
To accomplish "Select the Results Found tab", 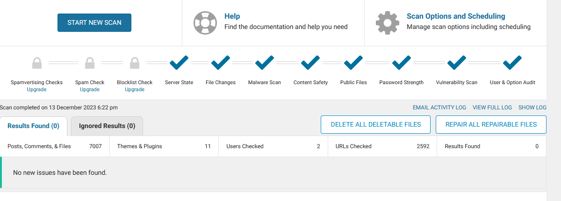I will pyautogui.click(x=34, y=126).
